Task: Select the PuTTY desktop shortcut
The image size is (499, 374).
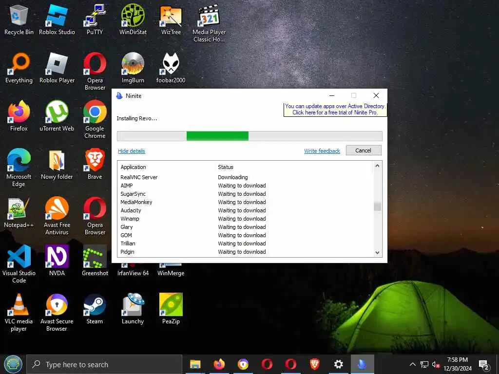Action: pyautogui.click(x=95, y=19)
